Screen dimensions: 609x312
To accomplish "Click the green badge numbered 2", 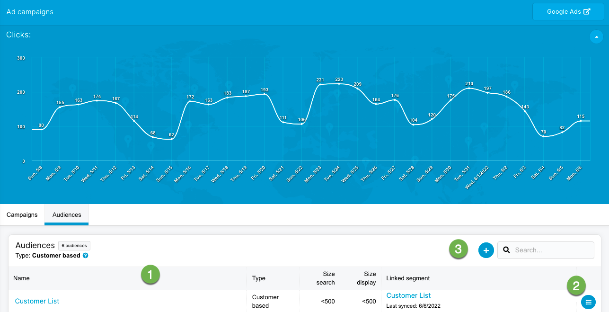I will coord(576,285).
